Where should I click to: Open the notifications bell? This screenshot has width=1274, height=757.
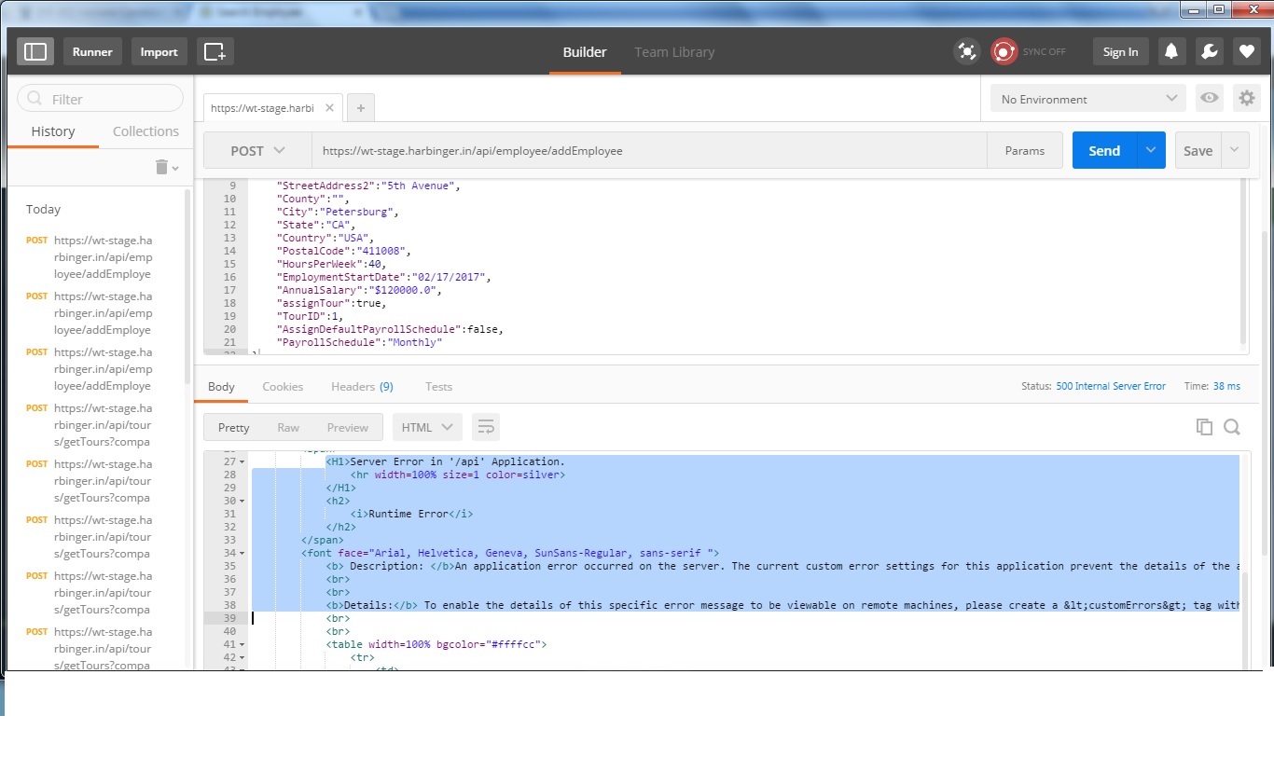click(x=1171, y=51)
